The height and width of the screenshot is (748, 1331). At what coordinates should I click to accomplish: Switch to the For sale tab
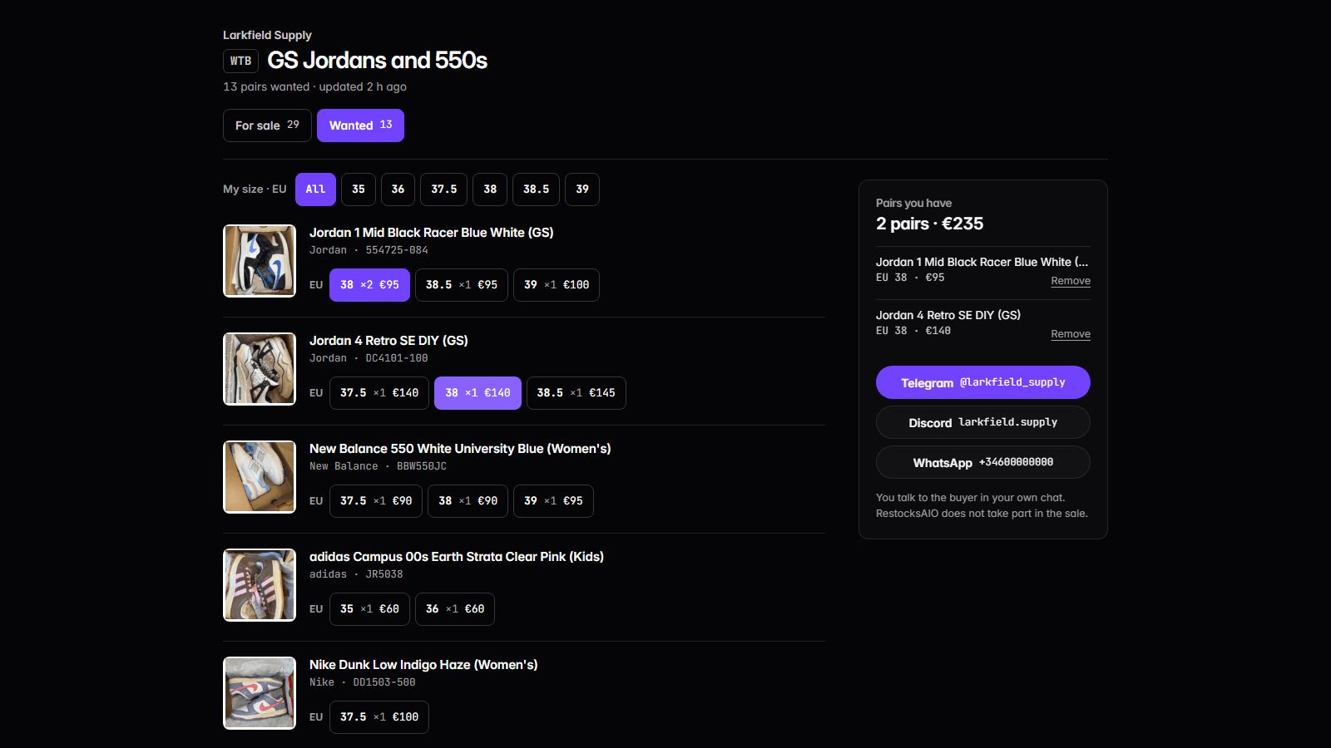(267, 125)
